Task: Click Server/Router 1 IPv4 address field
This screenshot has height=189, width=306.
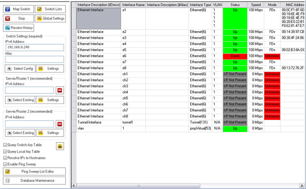Action: [29, 90]
